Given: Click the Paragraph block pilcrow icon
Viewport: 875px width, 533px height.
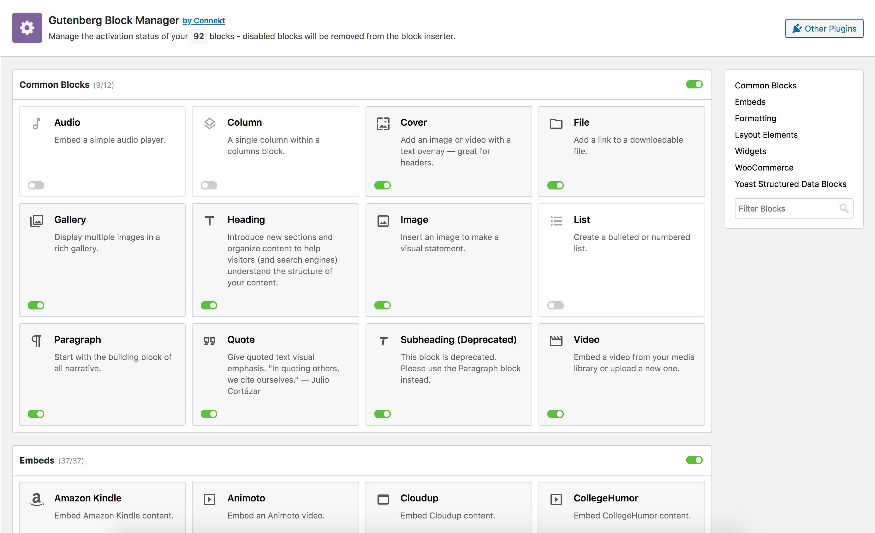Looking at the screenshot, I should pyautogui.click(x=36, y=341).
